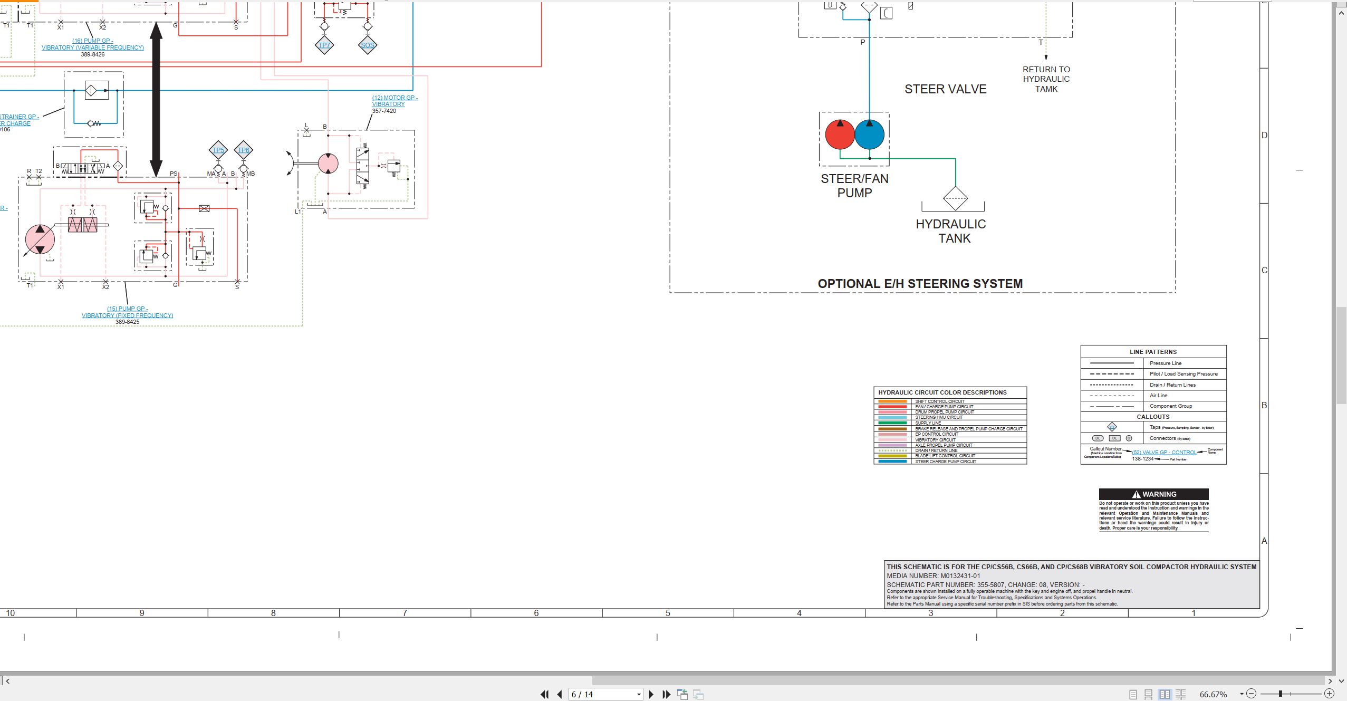Click the part number 389-8425
1347x701 pixels.
click(128, 322)
